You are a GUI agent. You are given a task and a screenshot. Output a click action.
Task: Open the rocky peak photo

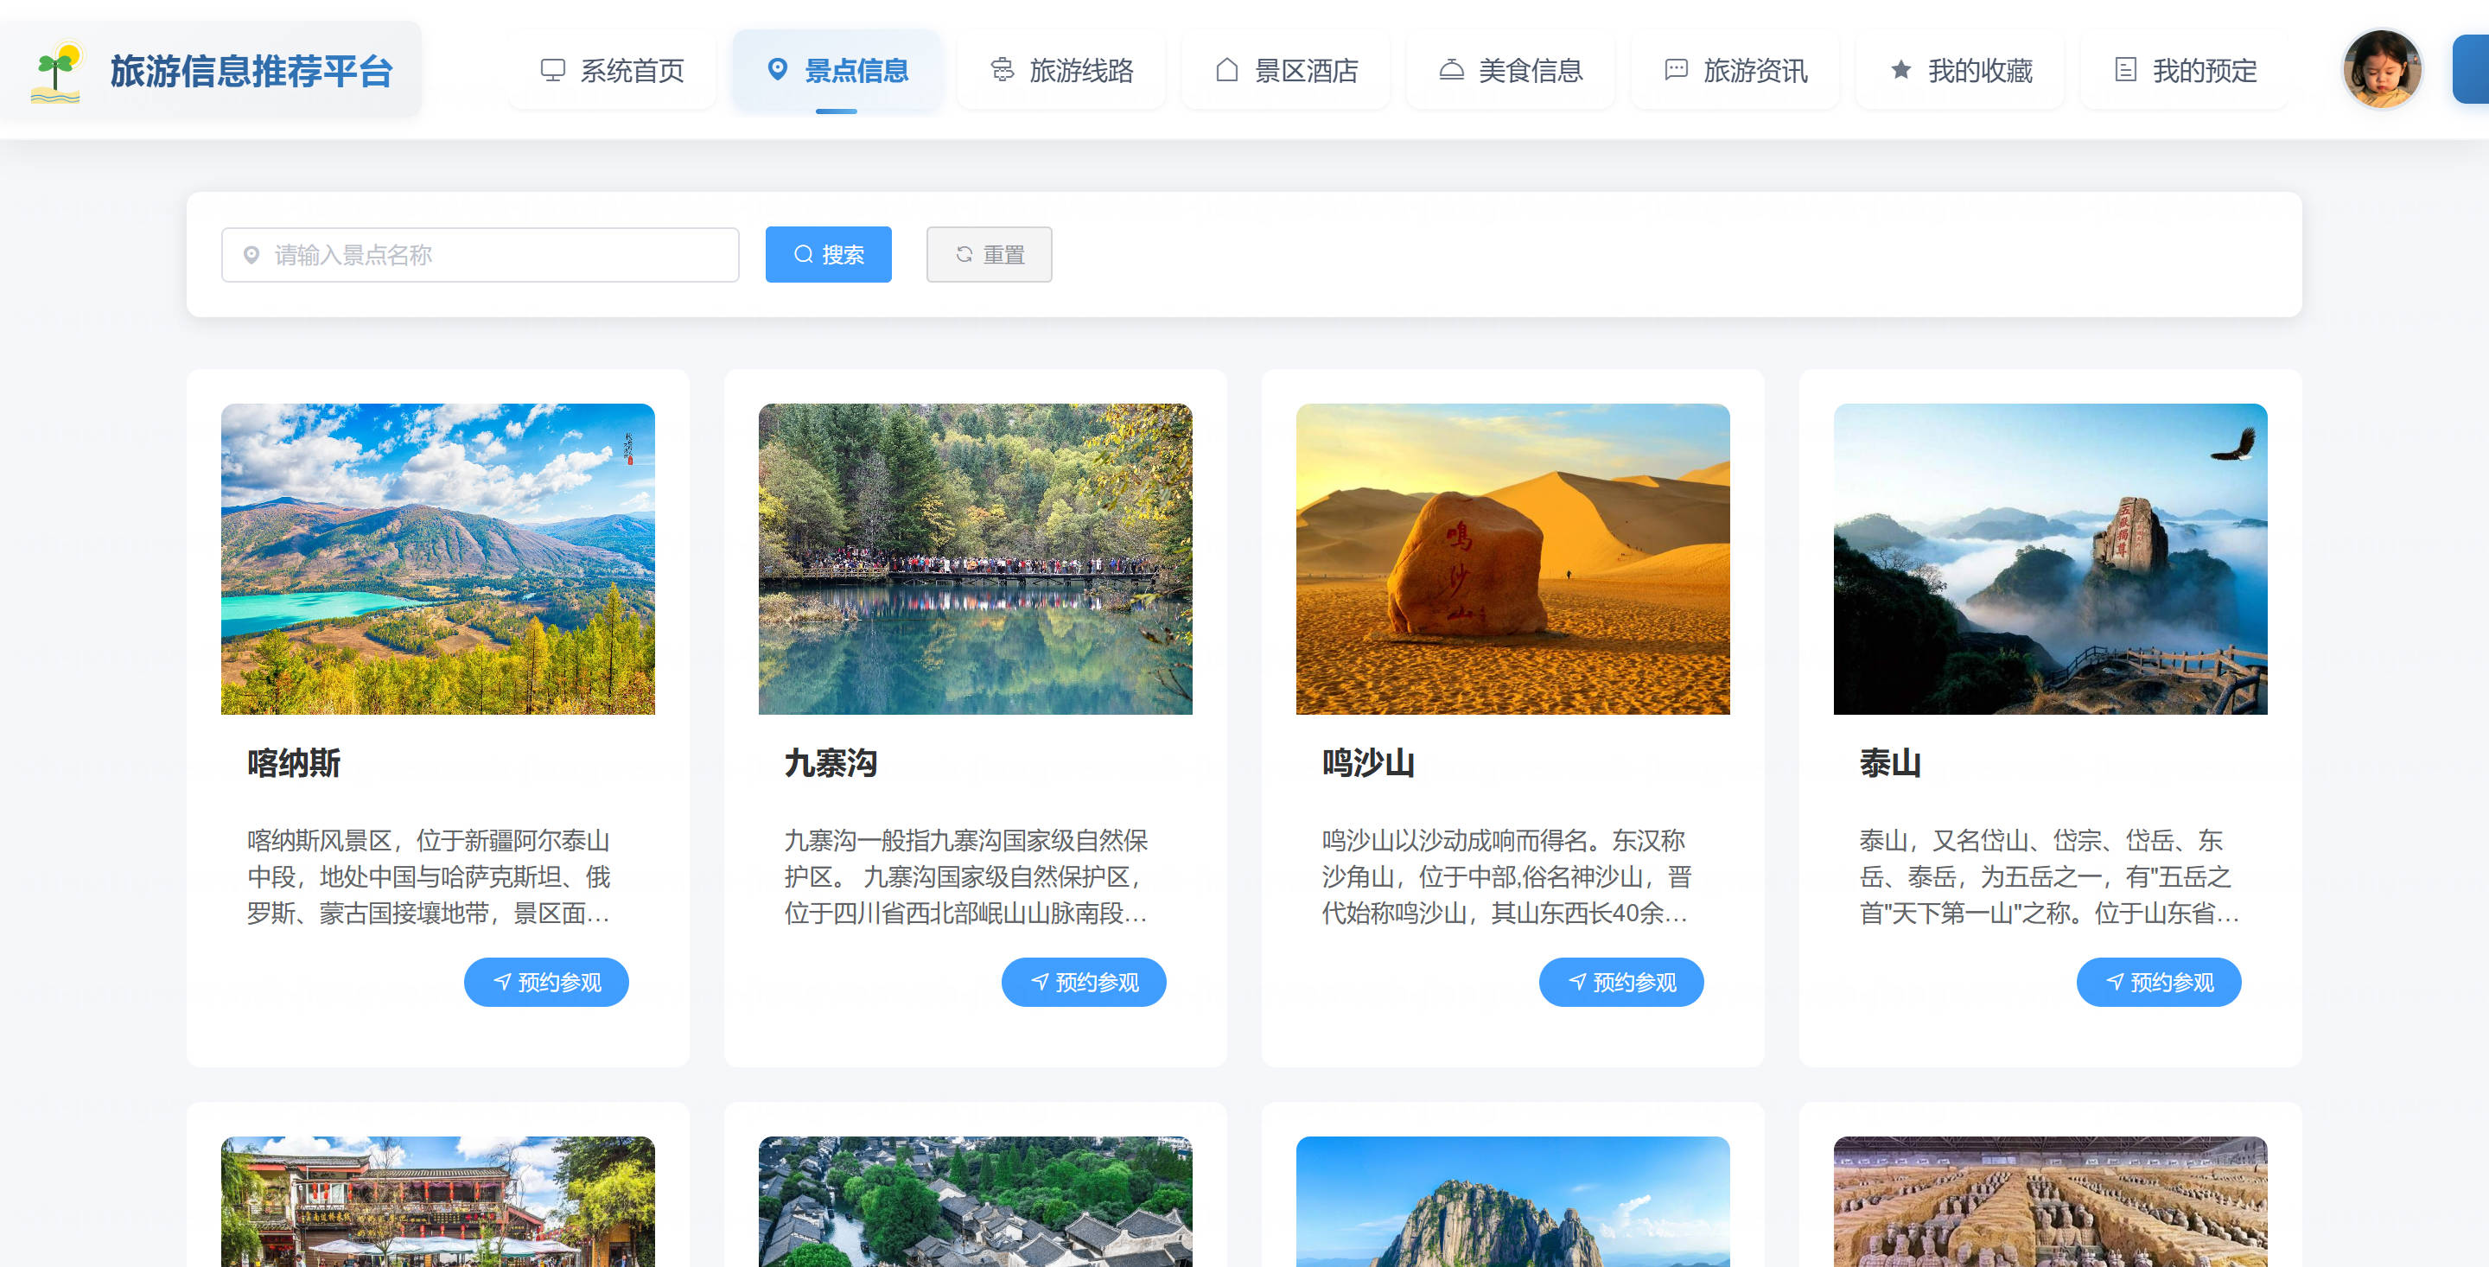(x=1512, y=1201)
